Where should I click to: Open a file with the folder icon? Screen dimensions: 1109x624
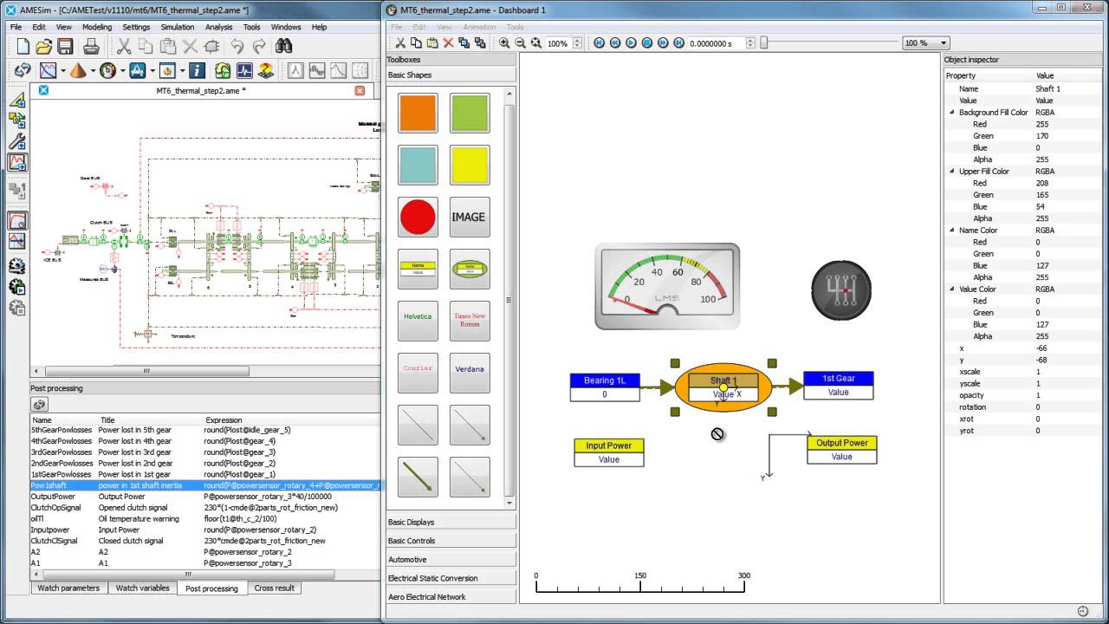[x=42, y=46]
